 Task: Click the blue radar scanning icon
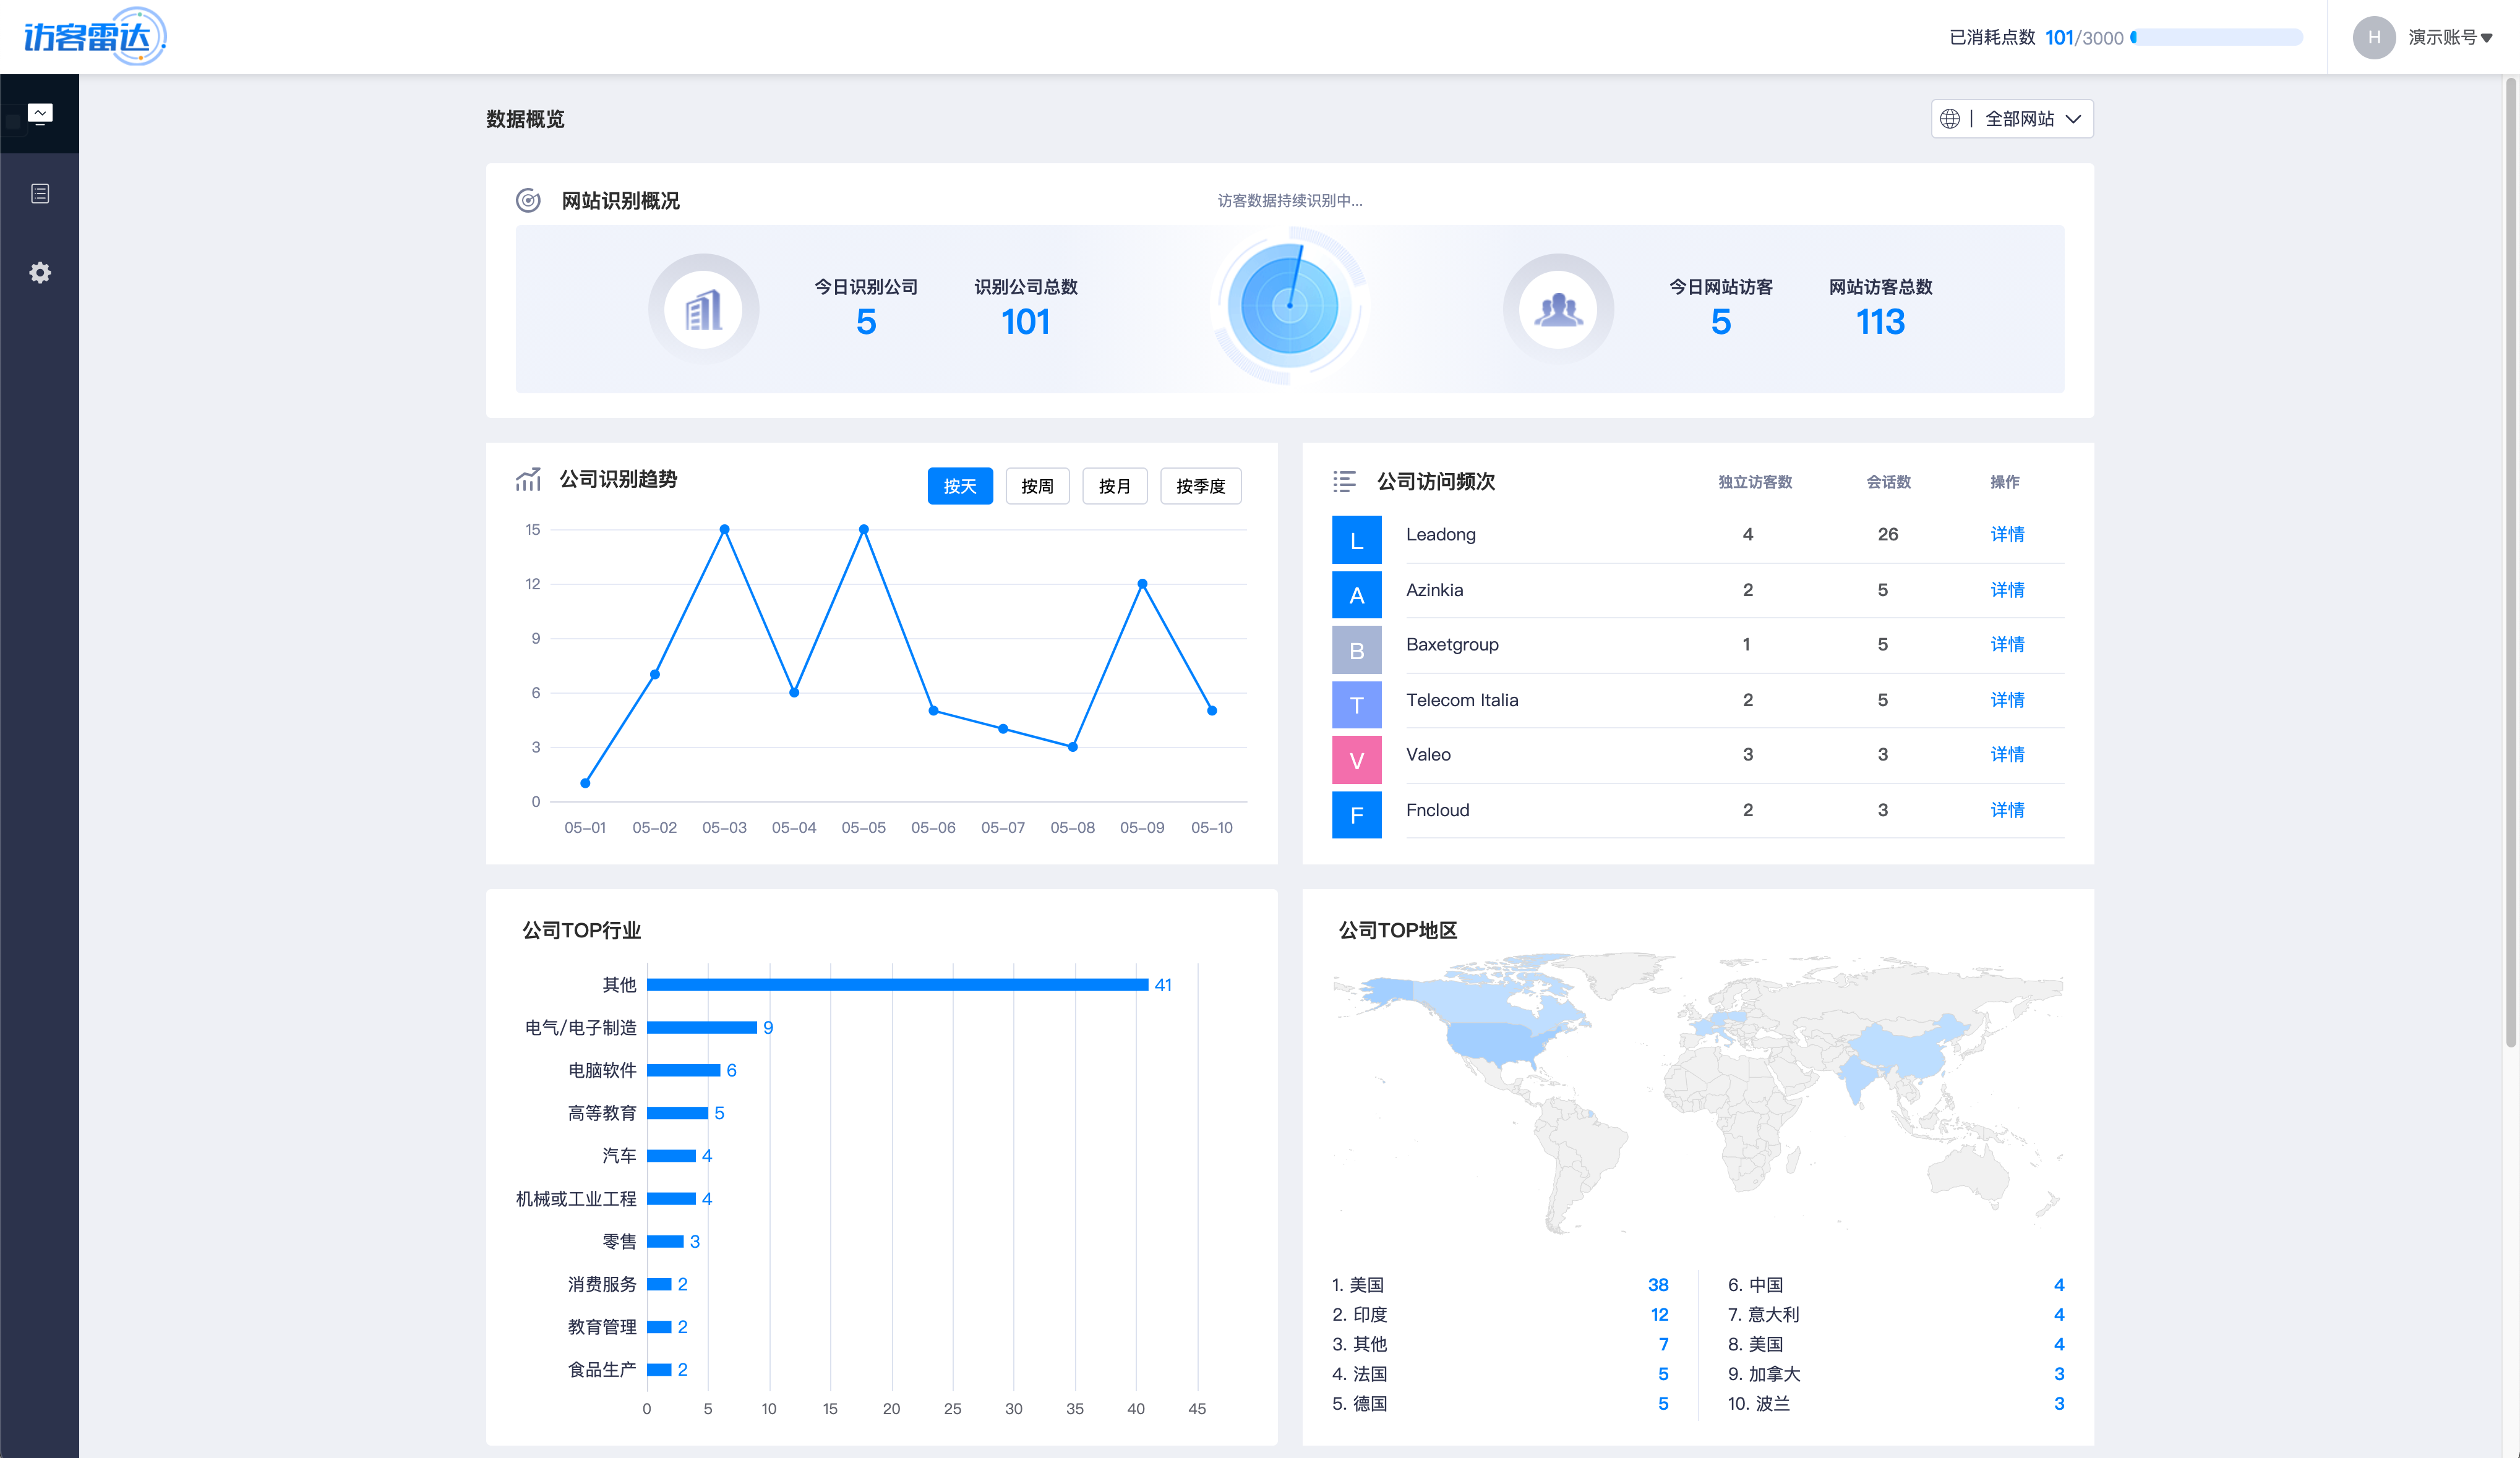1289,306
